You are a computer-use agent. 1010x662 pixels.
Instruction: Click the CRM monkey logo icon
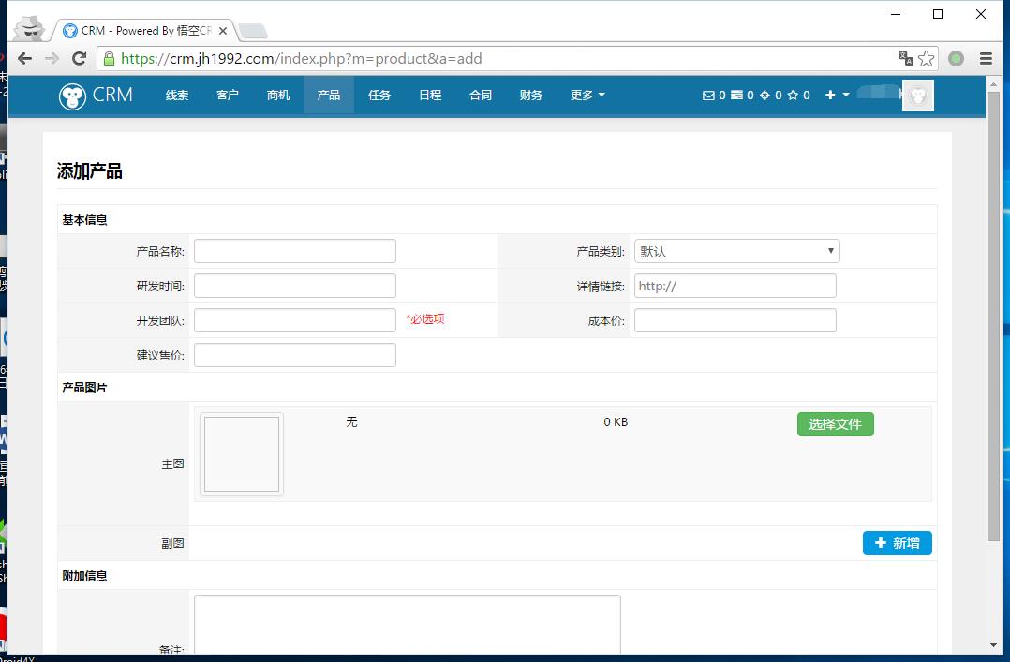[72, 96]
